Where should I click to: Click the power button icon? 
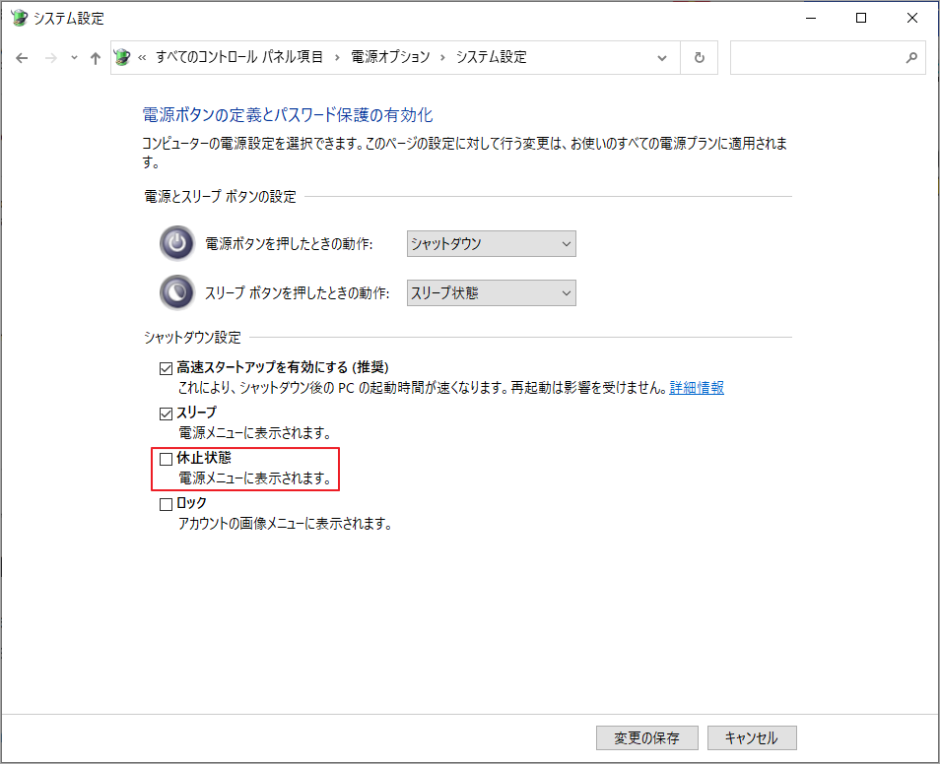coord(177,243)
